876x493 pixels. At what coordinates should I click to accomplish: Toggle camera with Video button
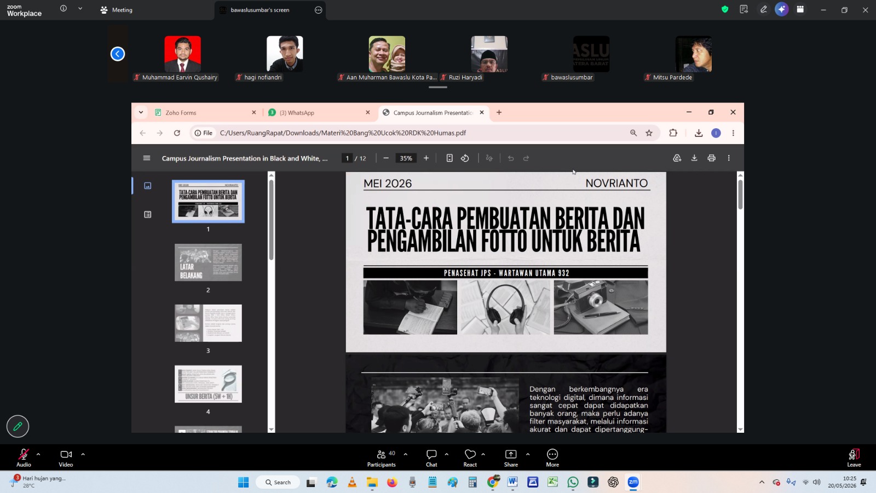tap(66, 457)
